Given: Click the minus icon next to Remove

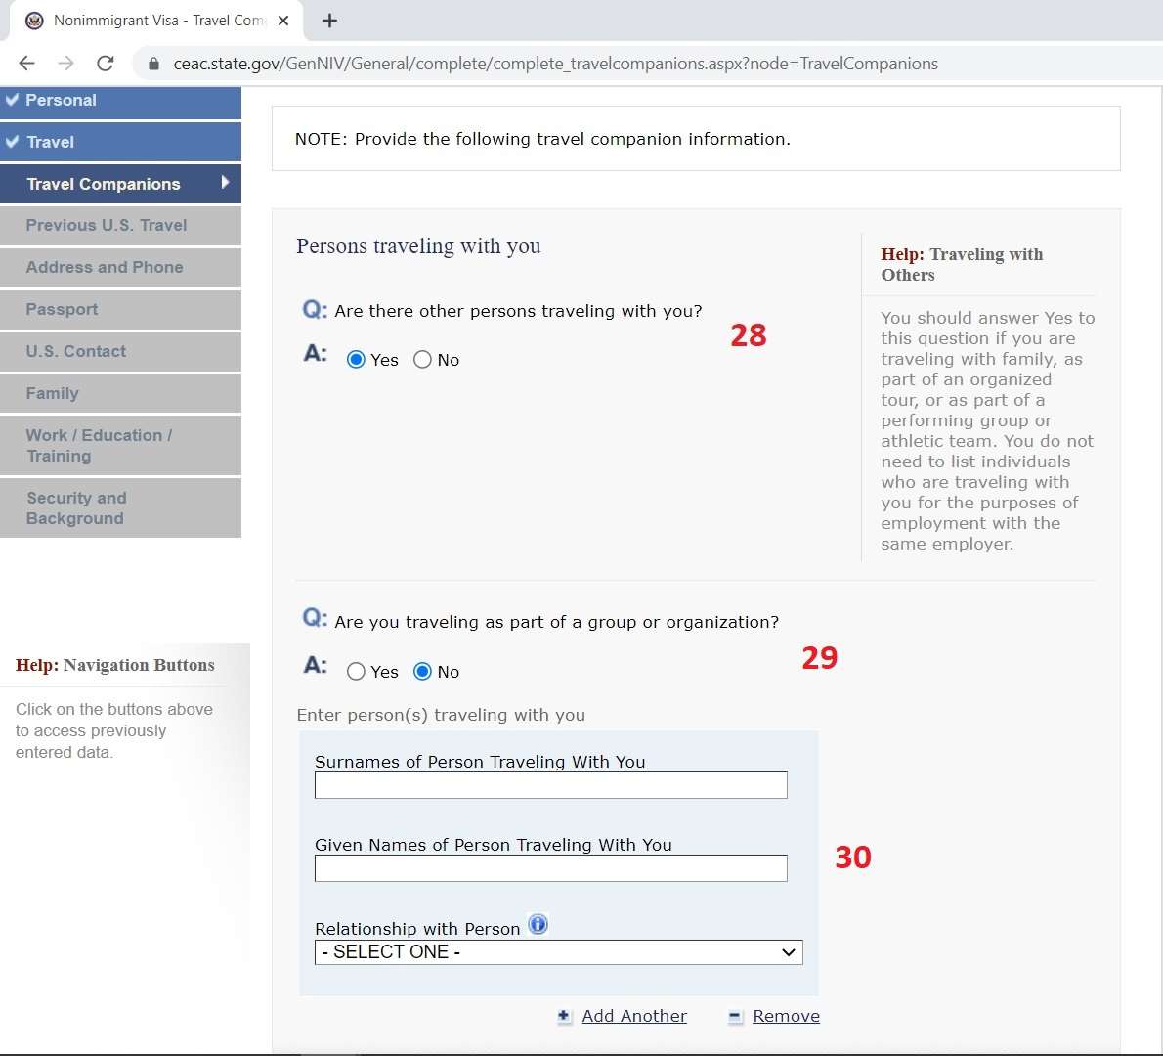Looking at the screenshot, I should 735,1017.
